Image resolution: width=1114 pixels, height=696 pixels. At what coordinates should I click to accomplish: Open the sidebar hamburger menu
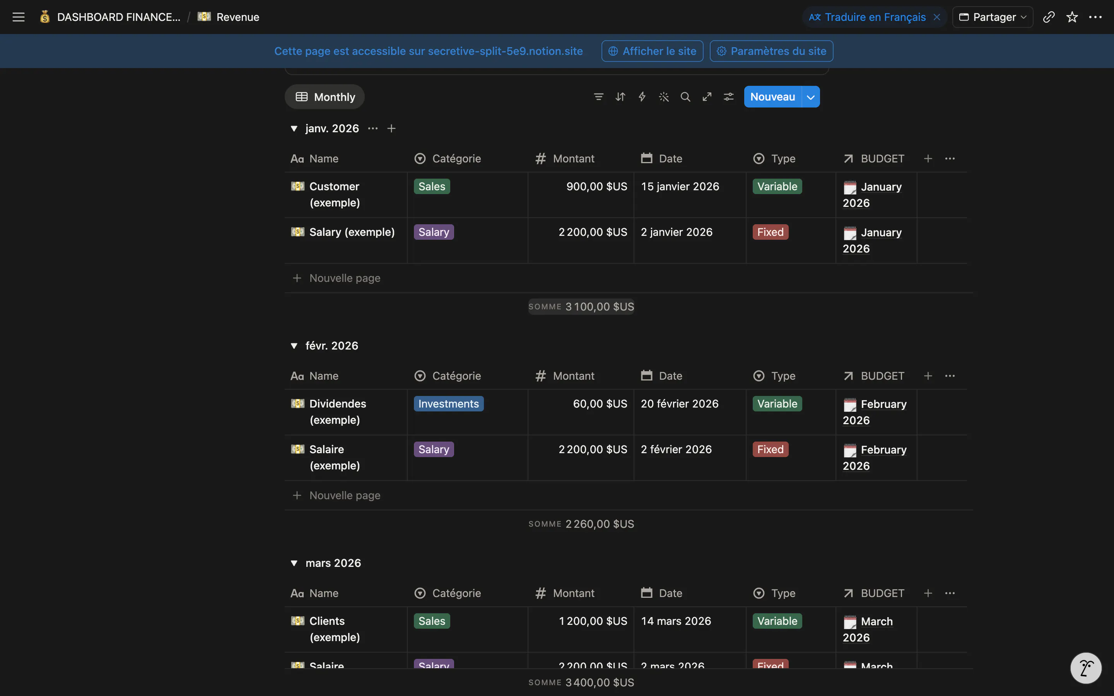(19, 17)
